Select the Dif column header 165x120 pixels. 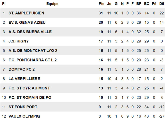161,4
